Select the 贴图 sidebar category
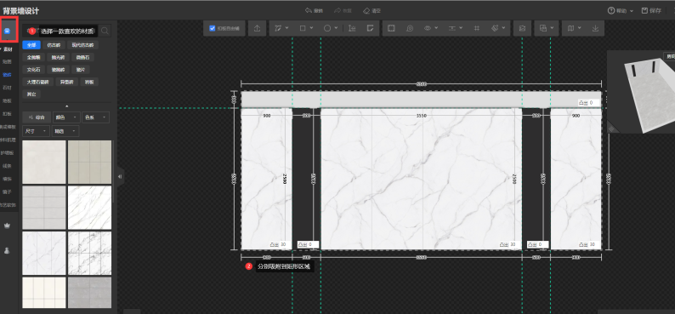The height and width of the screenshot is (314, 675). [x=7, y=61]
